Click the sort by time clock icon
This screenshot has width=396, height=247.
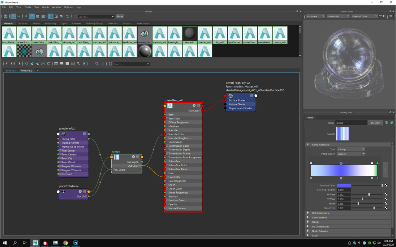[62, 16]
